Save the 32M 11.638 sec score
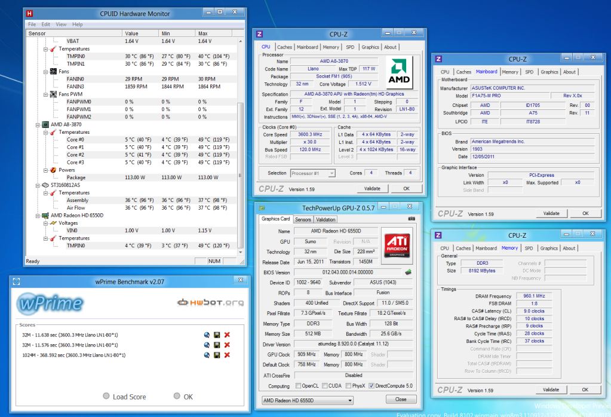Image resolution: width=611 pixels, height=417 pixels. (217, 335)
